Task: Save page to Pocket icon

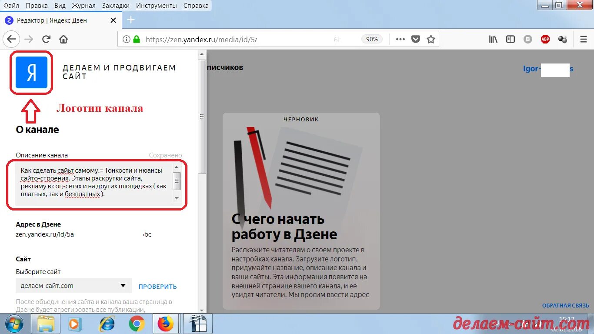Action: 416,39
